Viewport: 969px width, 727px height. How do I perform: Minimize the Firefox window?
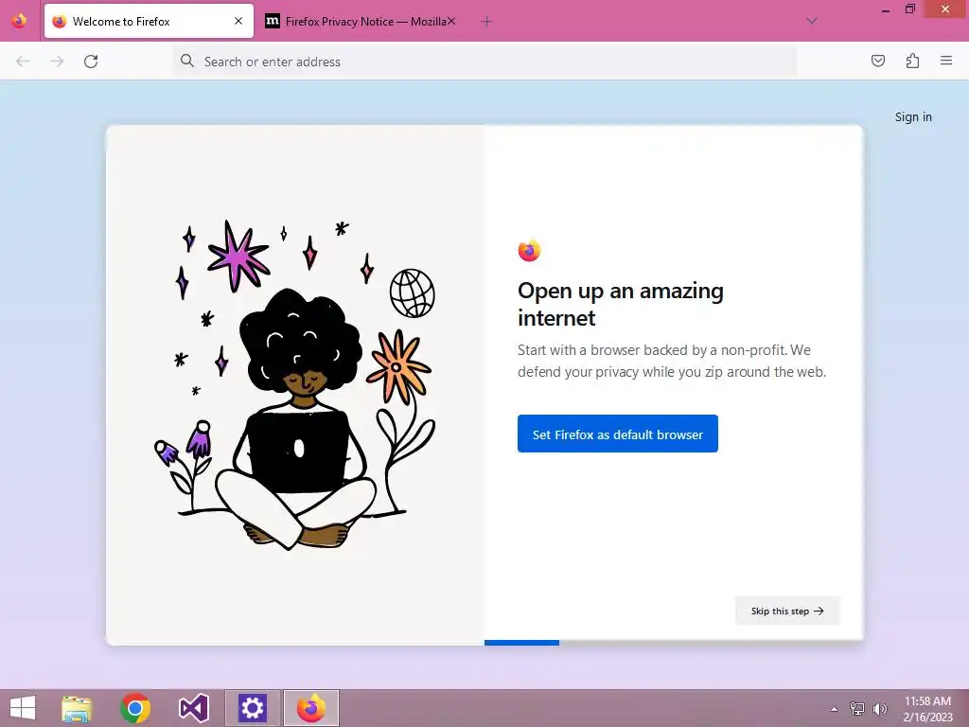tap(886, 9)
